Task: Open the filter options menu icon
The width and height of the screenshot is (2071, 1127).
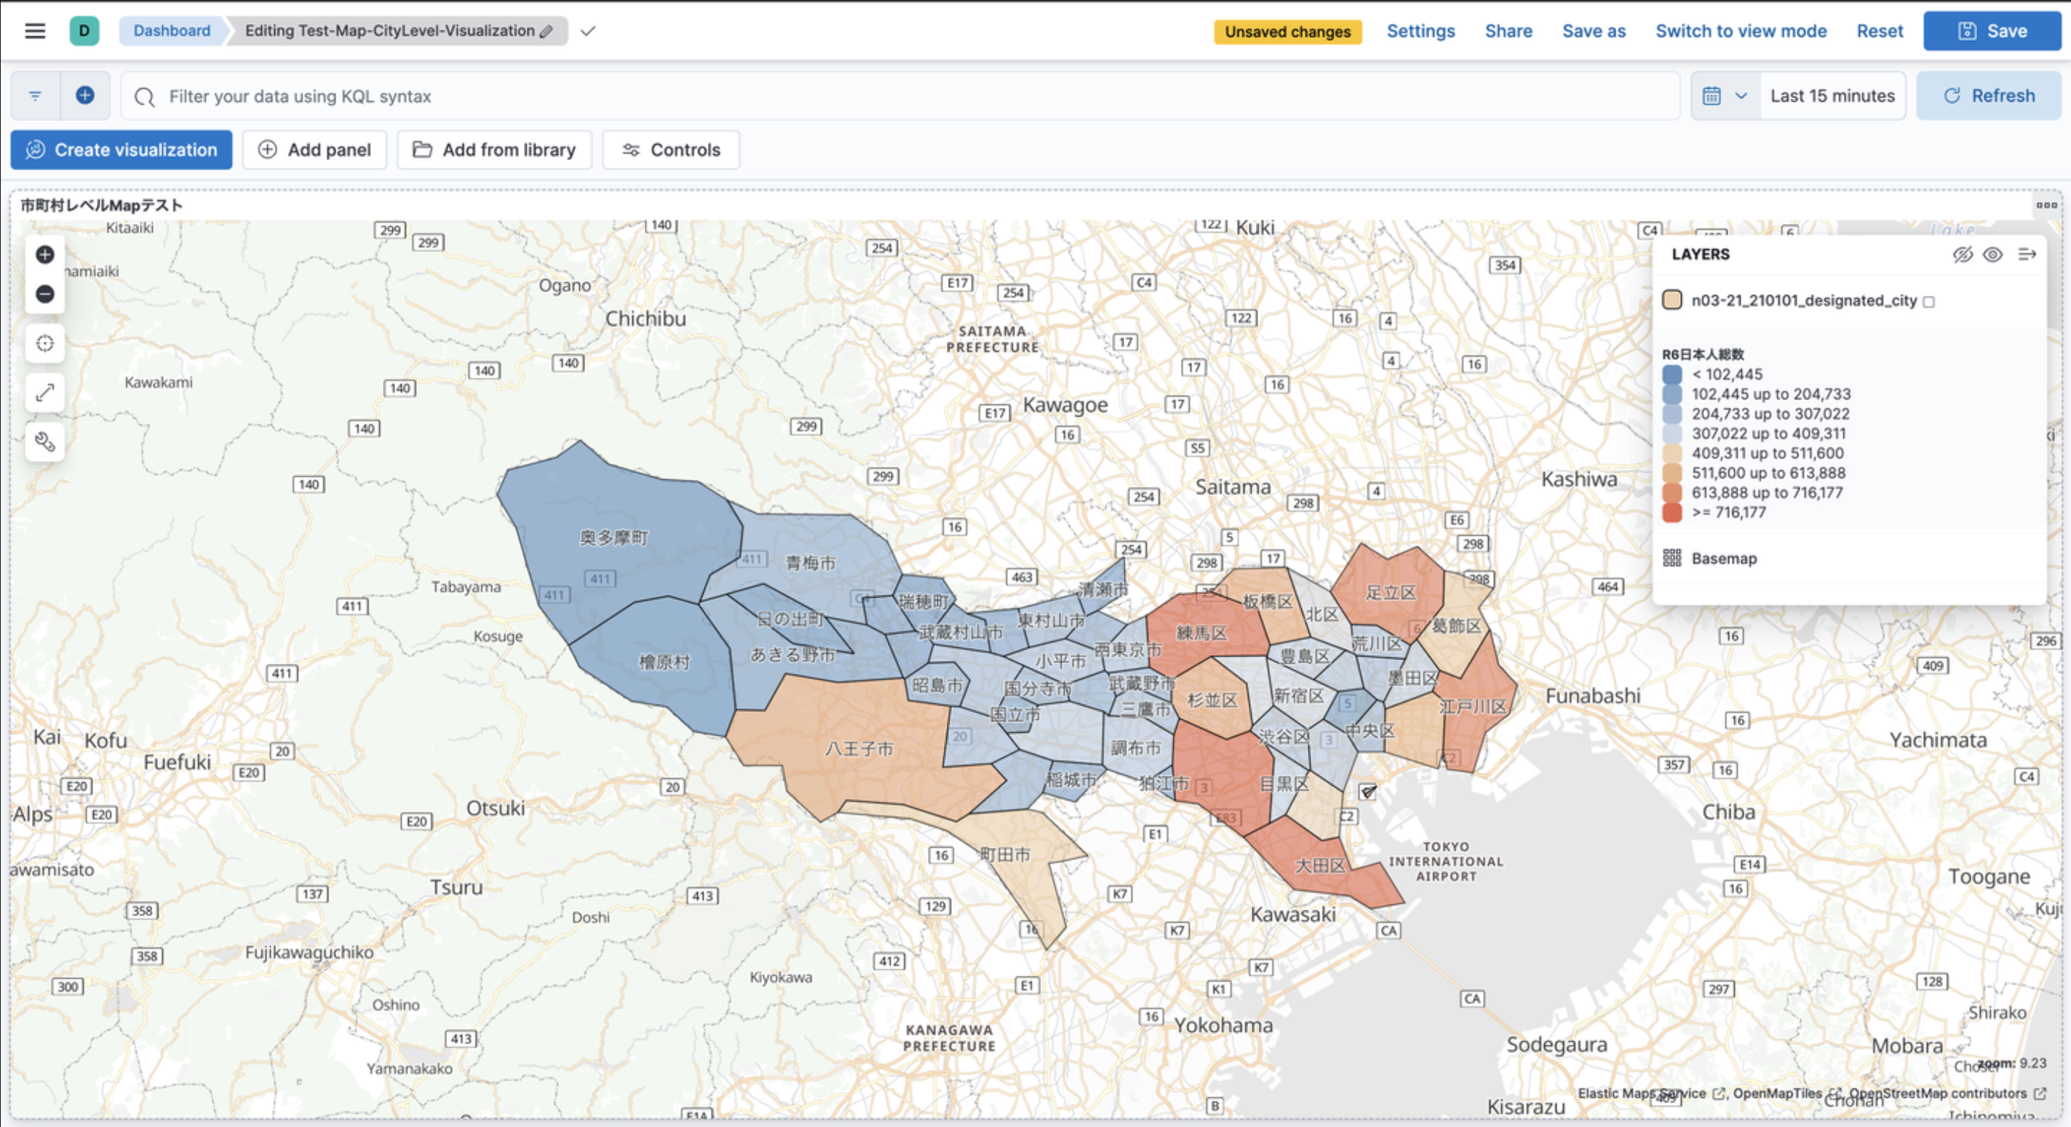Action: (x=36, y=95)
